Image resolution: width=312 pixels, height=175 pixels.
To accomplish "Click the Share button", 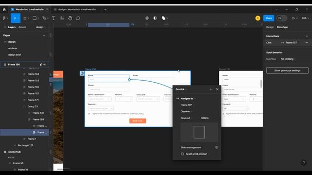I will 269,18.
